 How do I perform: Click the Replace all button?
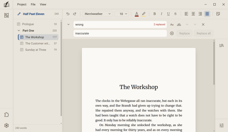203,33
